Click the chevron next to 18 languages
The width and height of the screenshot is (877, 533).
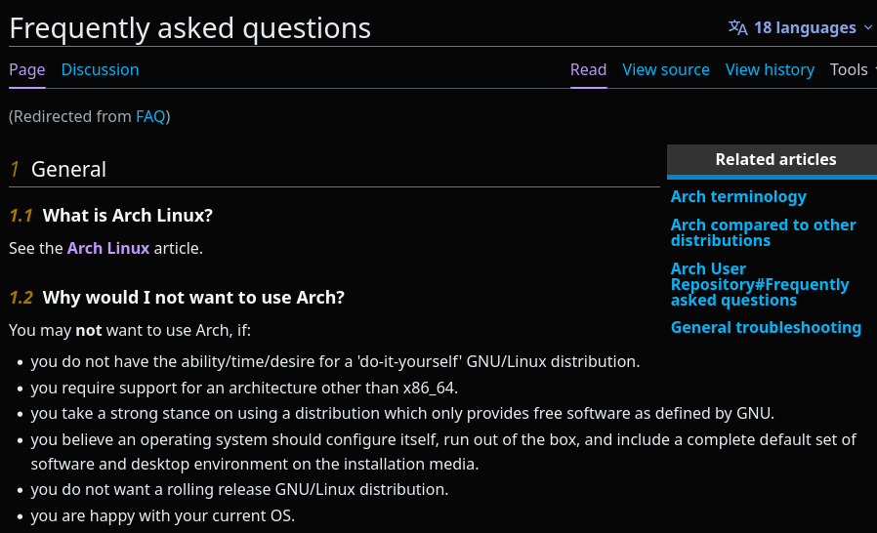[867, 27]
